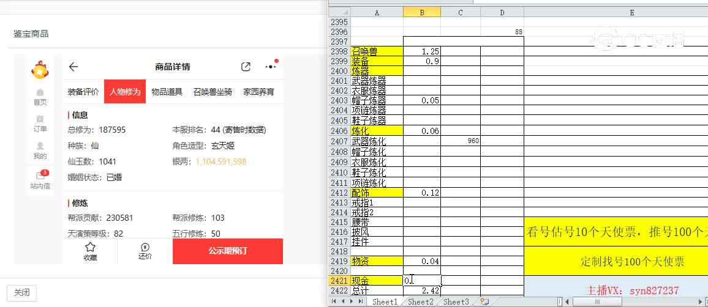Select column C header
This screenshot has width=708, height=307.
461,12
